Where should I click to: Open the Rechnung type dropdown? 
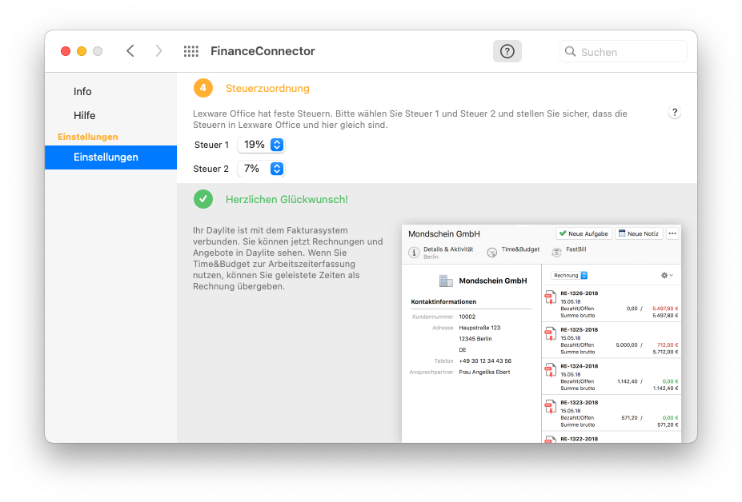(570, 276)
